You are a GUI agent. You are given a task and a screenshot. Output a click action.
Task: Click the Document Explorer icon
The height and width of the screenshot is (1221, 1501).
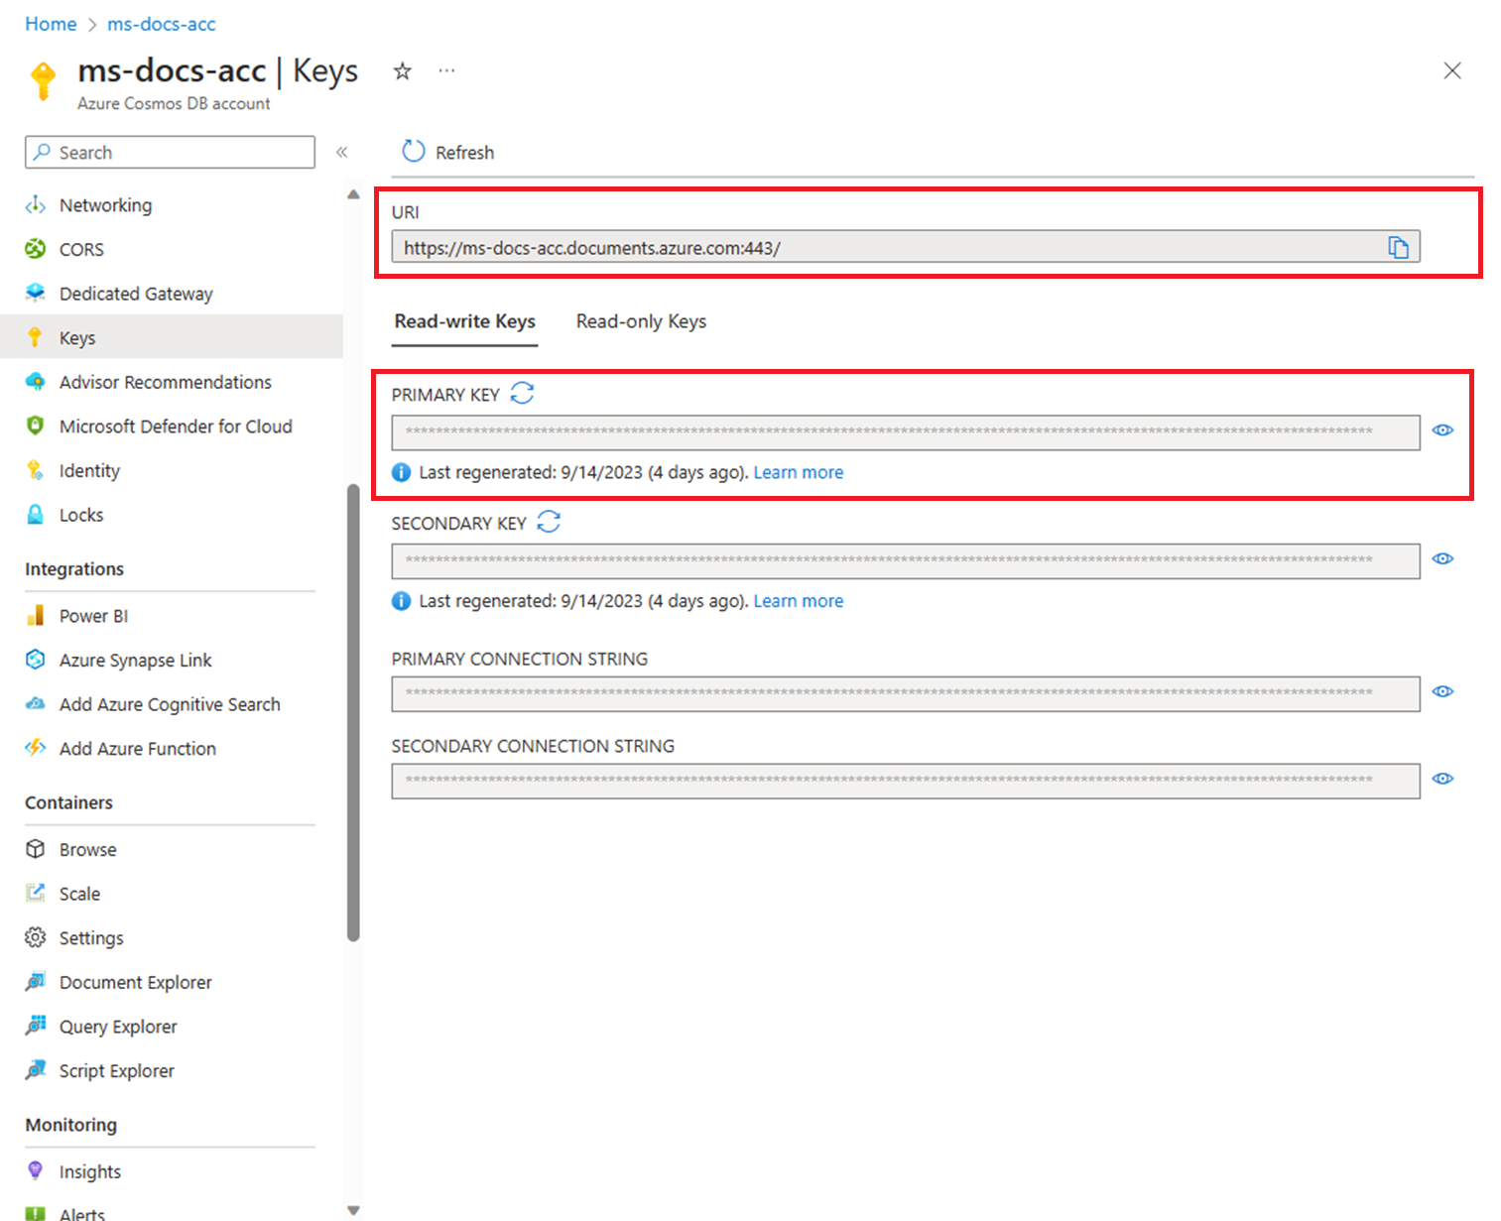coord(36,981)
